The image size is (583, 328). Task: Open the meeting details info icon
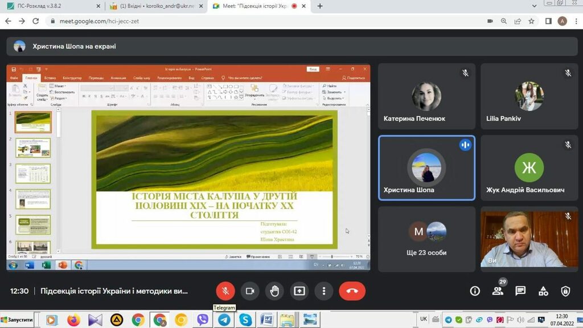(x=475, y=291)
